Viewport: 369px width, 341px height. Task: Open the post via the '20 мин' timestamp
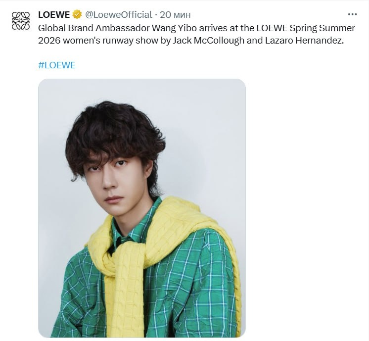coord(175,15)
